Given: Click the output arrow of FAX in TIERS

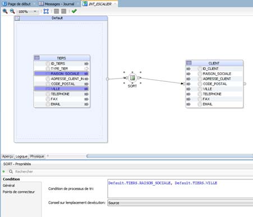Looking at the screenshot, I should [x=86, y=99].
